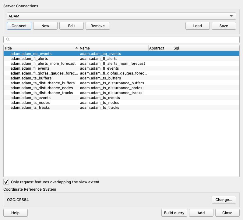Click adam.adam_ts_nodes in Name column
Viewport: 243px width, 220px height.
100,103
